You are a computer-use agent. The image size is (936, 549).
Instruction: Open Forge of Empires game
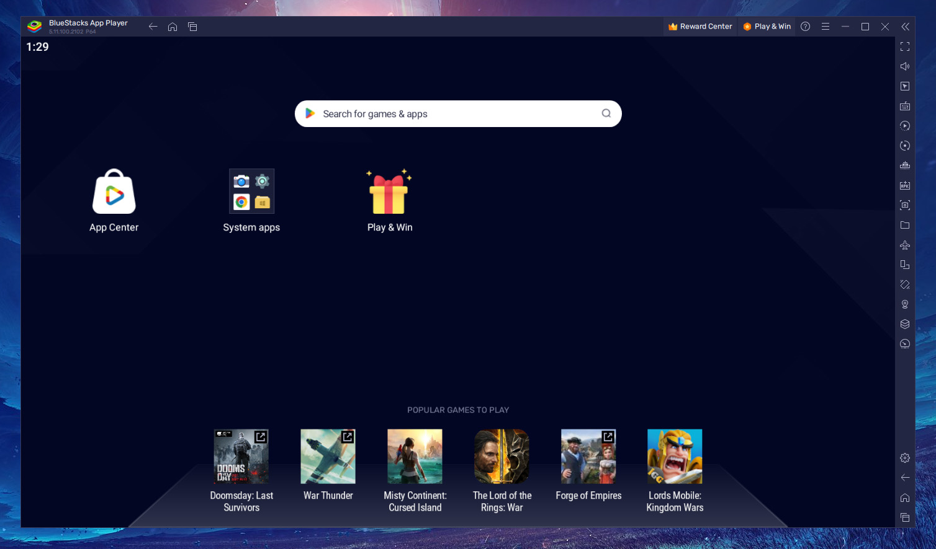[x=588, y=457]
